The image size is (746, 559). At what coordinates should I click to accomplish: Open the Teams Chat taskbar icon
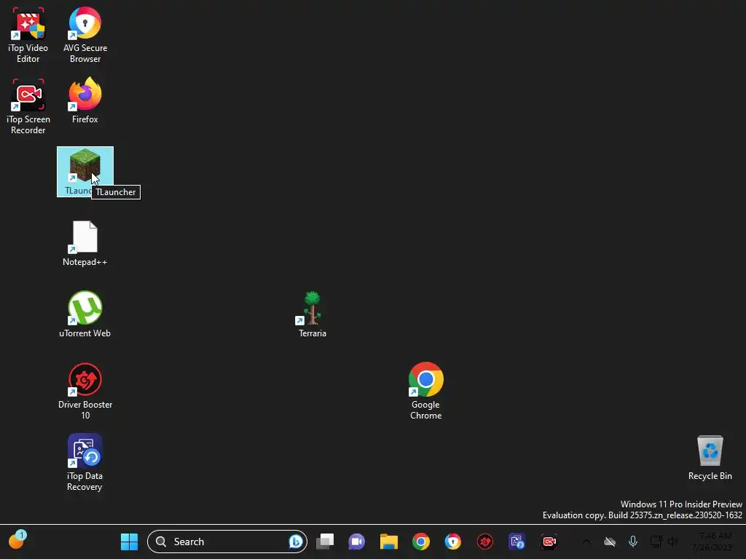click(356, 542)
